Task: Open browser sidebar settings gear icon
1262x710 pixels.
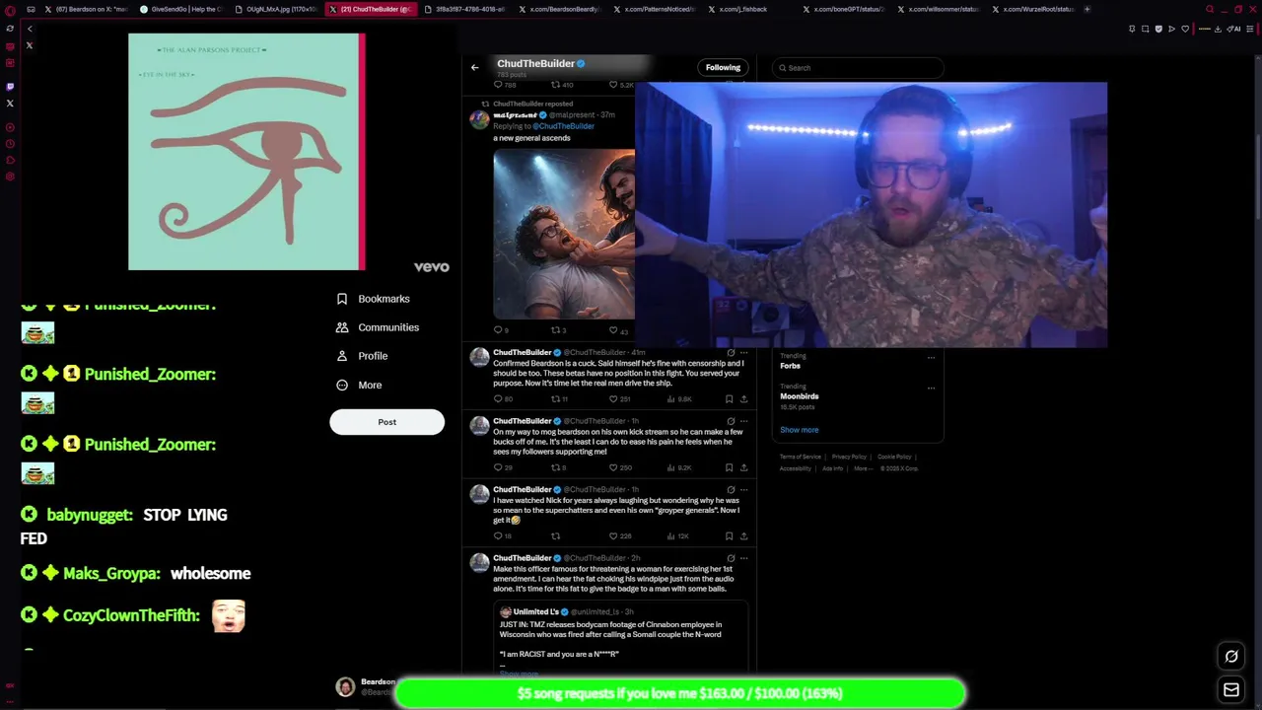Action: (10, 177)
